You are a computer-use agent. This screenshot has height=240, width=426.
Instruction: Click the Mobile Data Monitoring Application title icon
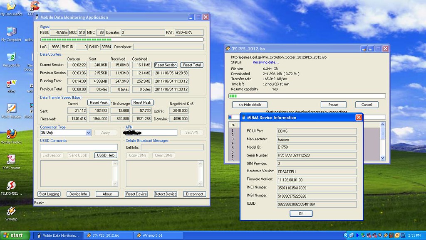click(37, 17)
